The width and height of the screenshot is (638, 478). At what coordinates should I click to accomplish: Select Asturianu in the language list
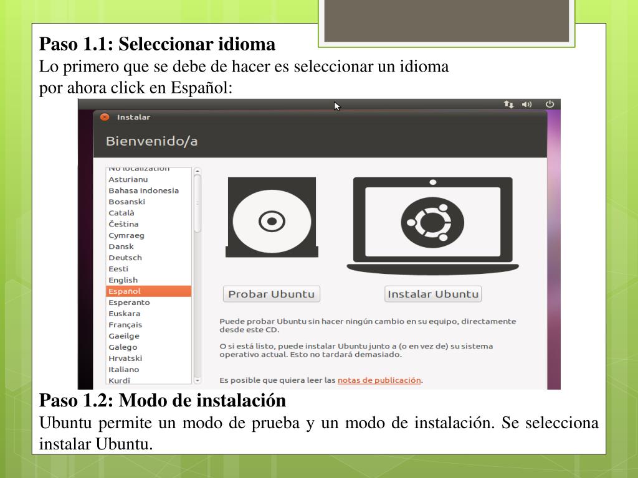148,179
